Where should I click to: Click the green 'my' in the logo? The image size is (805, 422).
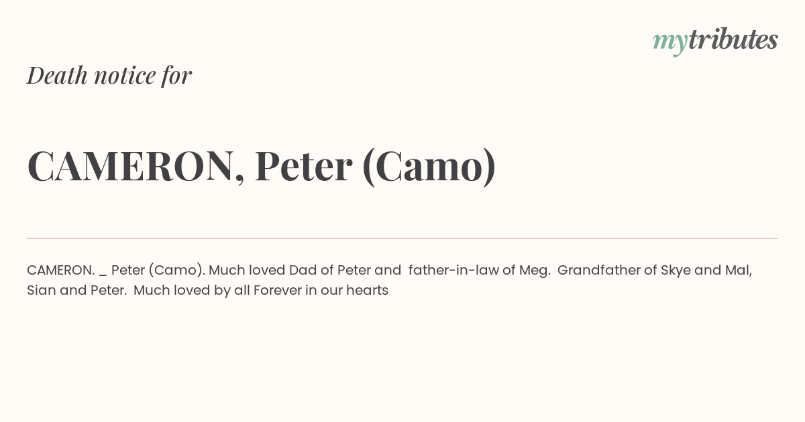pyautogui.click(x=670, y=43)
